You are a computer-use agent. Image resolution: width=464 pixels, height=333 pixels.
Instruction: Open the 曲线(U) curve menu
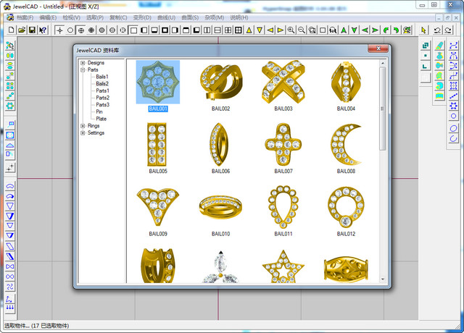(x=166, y=17)
